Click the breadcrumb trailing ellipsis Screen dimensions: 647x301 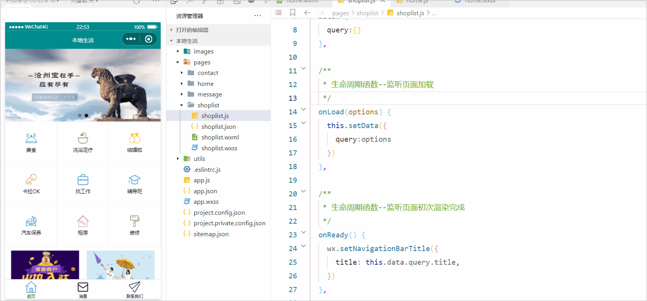[x=434, y=13]
